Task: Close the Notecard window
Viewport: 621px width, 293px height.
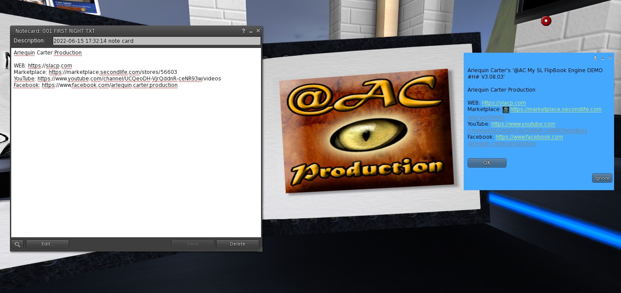Action: [258, 31]
